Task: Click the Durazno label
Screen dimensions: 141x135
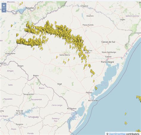Action: (20, 124)
